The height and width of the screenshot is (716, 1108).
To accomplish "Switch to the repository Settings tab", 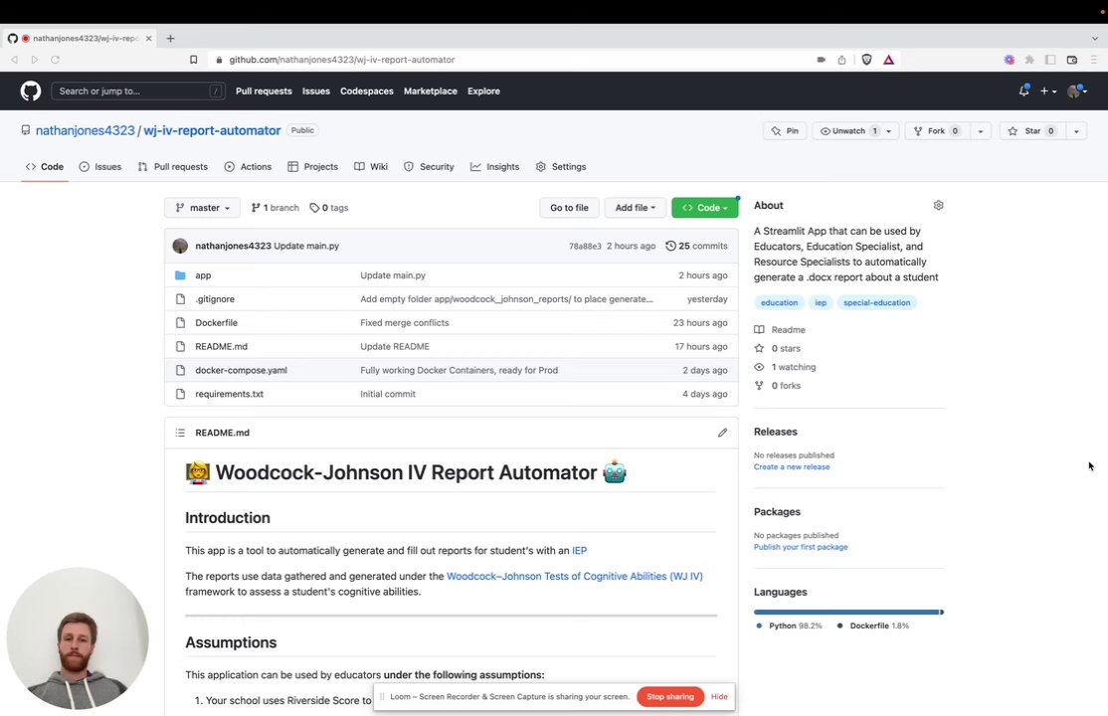I will pos(561,167).
